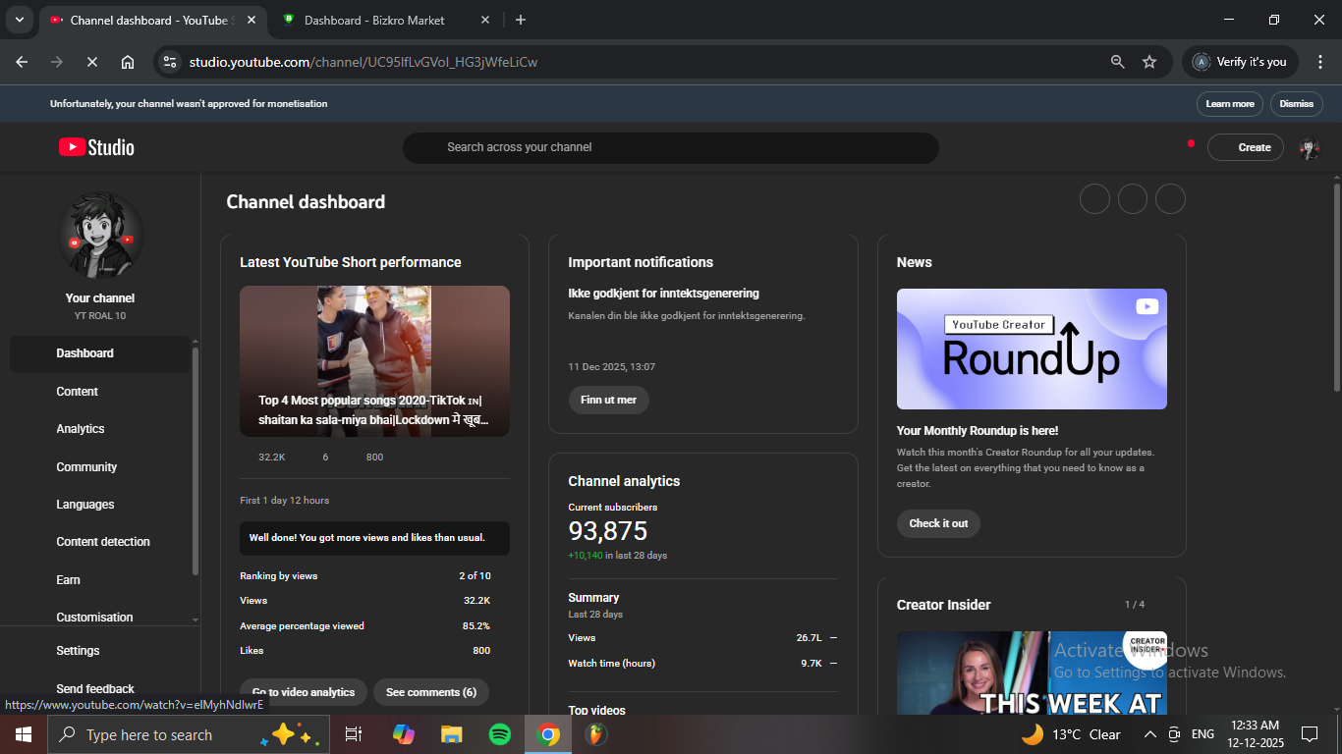Open Content in the sidebar

[78, 392]
